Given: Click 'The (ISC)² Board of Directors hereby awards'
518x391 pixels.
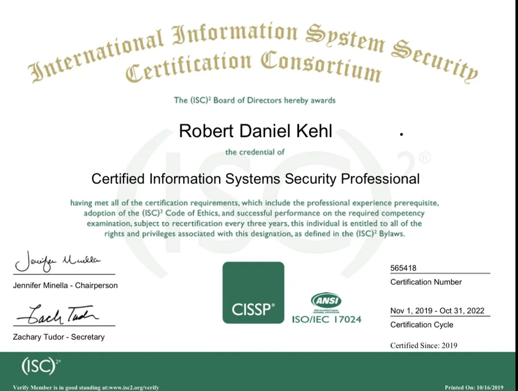Looking at the screenshot, I should tap(255, 100).
